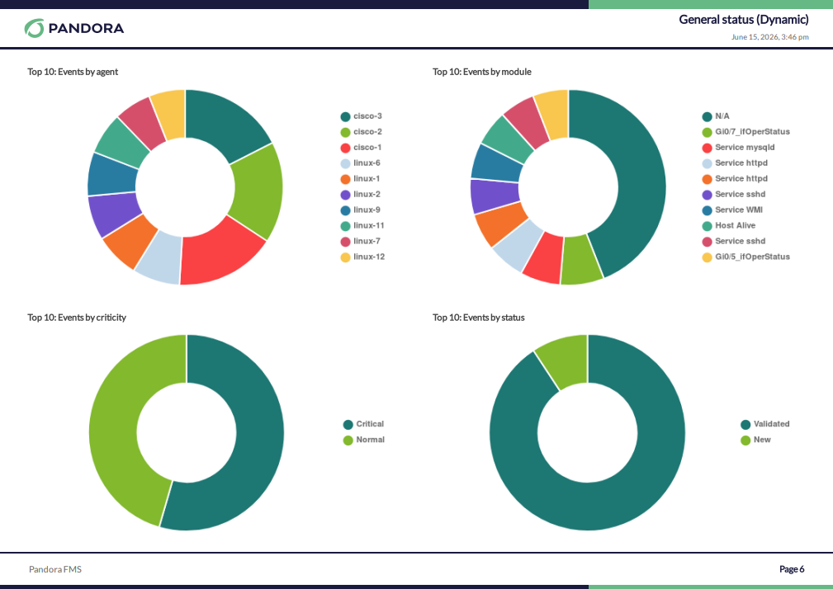The width and height of the screenshot is (833, 589).
Task: Select the linux-11 legend label
Action: pos(369,225)
